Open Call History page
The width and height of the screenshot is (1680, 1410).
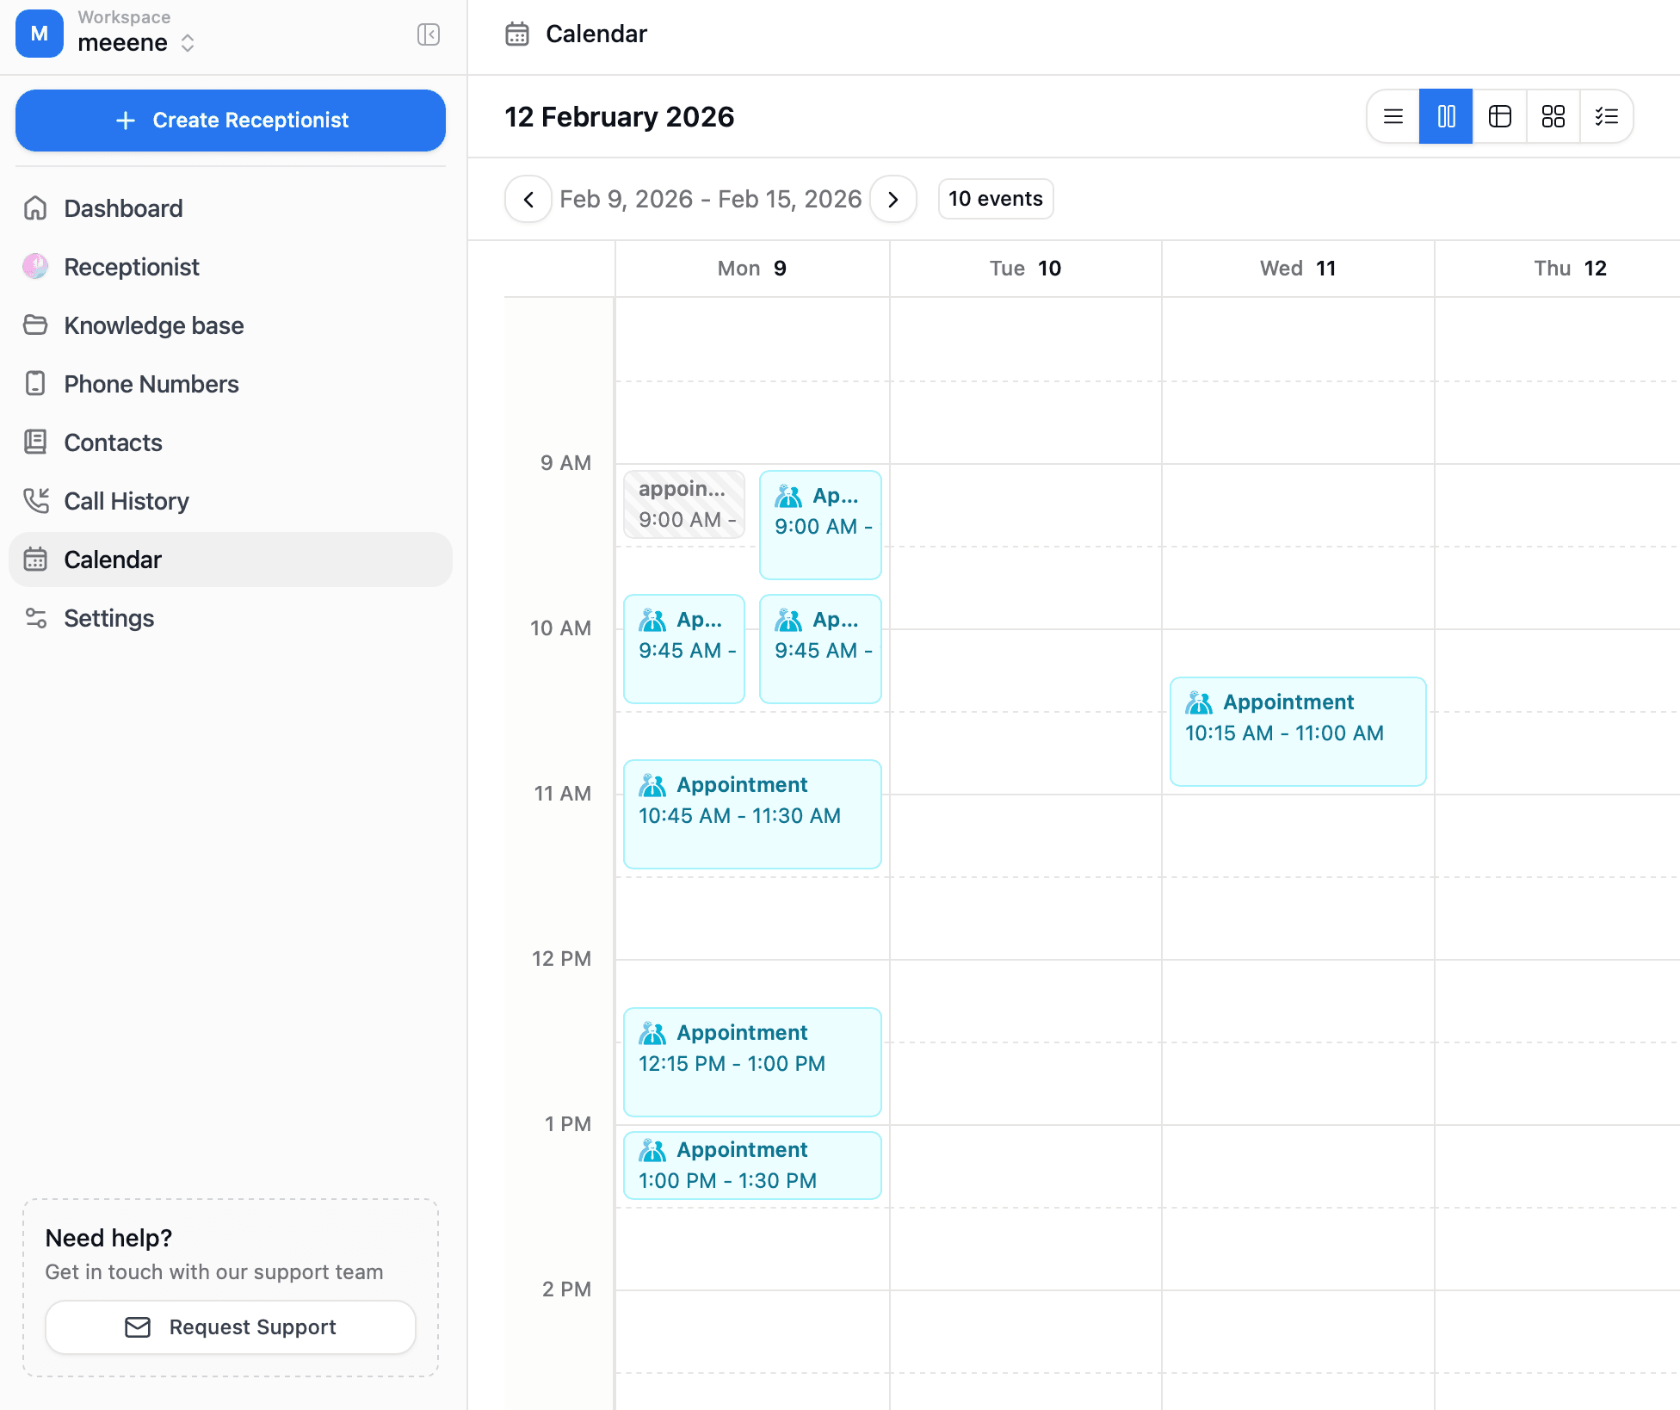(x=126, y=501)
